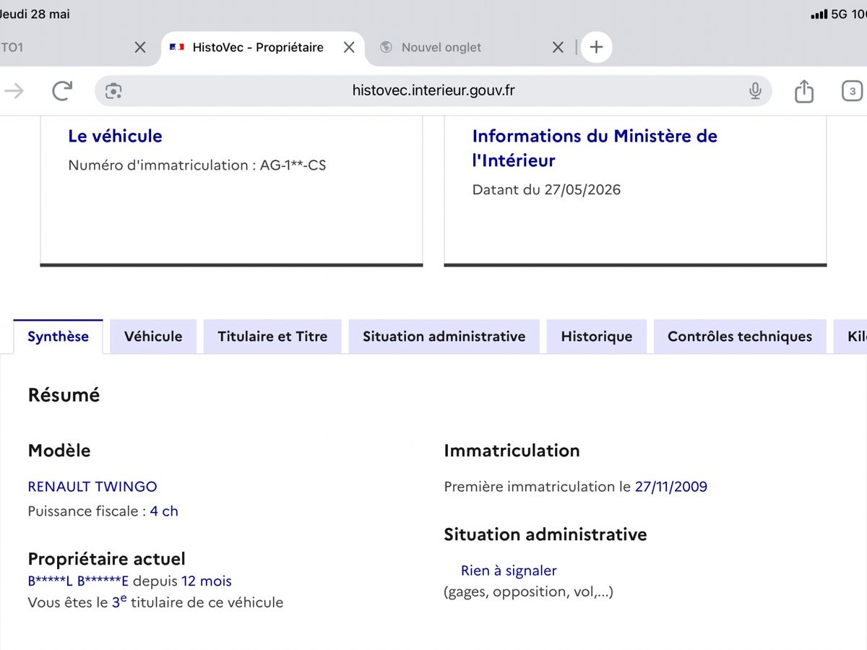Close the TO1 browser tab
Screen dimensions: 867x650
pos(140,47)
